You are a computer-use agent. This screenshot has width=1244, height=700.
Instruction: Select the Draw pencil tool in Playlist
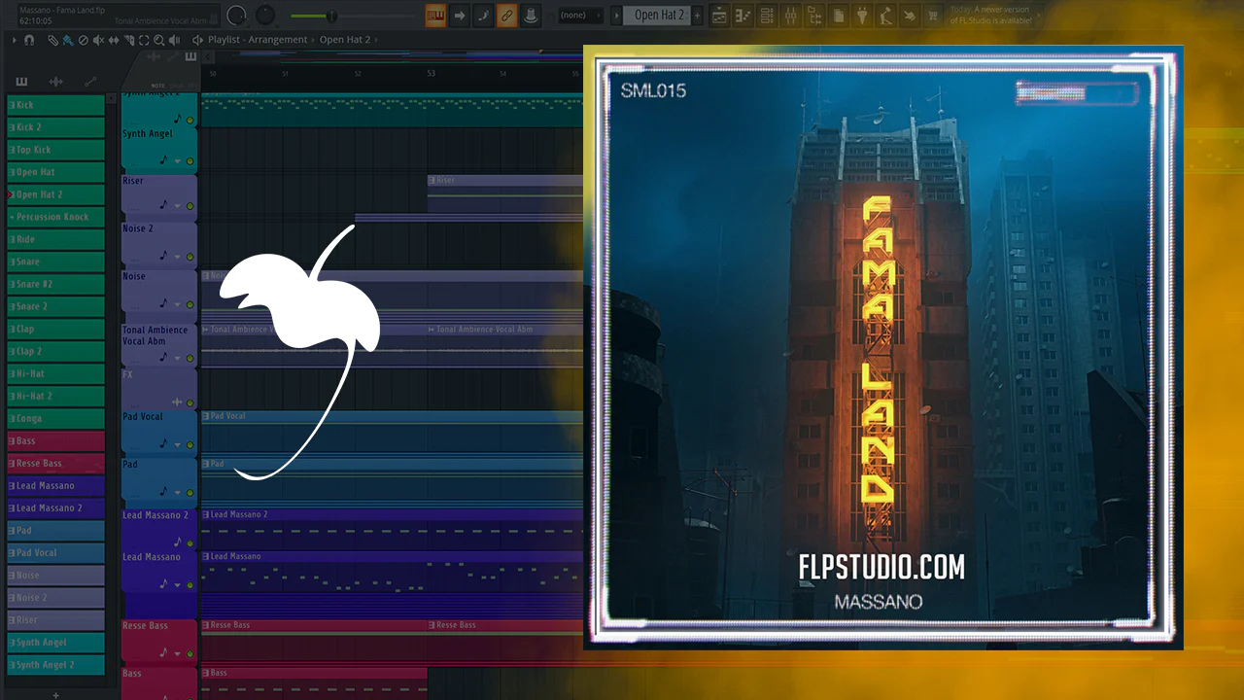pyautogui.click(x=53, y=40)
